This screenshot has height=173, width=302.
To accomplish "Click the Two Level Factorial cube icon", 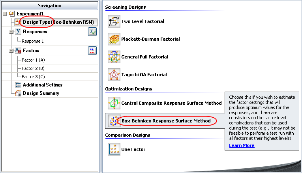I will tap(114, 21).
